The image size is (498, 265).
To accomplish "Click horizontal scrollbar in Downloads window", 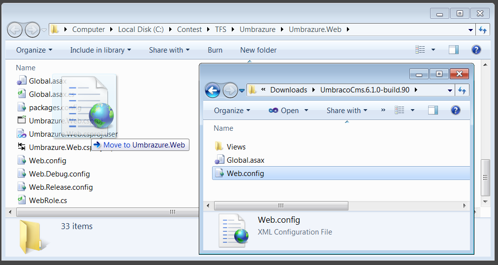I will 281,206.
